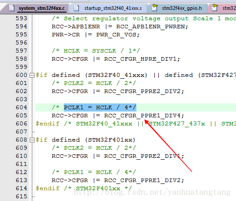Click the system_stm32f4xx.c file icon

pyautogui.click(x=12, y=8)
